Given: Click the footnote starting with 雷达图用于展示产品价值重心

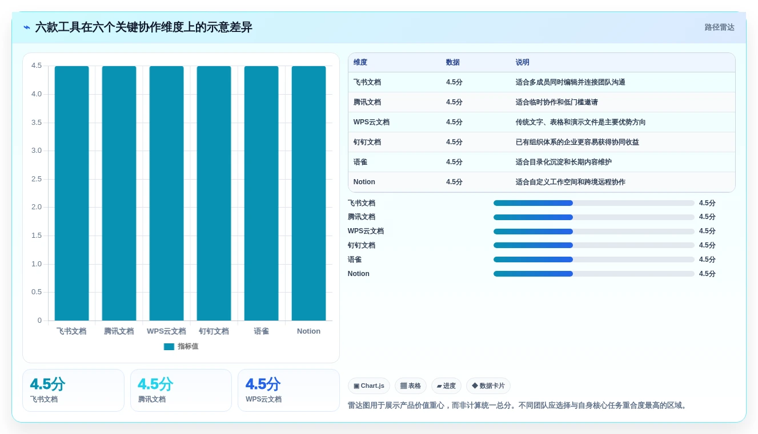Looking at the screenshot, I should [519, 405].
